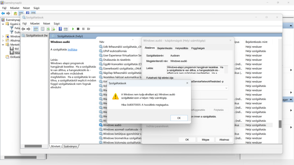Click the Leírás description text box

pos(197,69)
